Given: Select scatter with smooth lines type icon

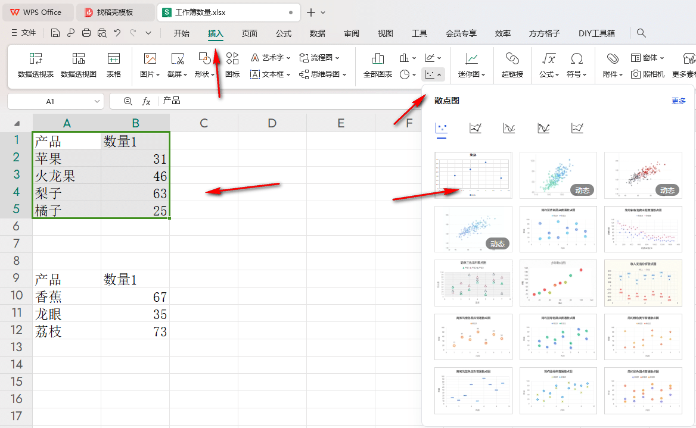Looking at the screenshot, I should pos(509,128).
